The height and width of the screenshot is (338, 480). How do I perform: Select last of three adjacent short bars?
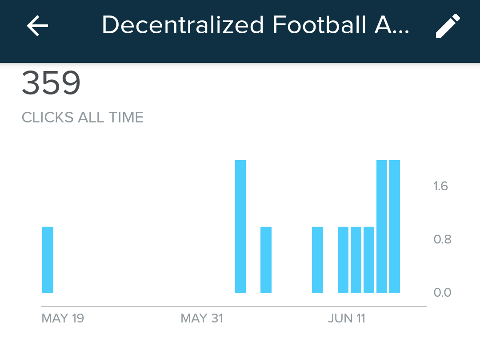[369, 260]
